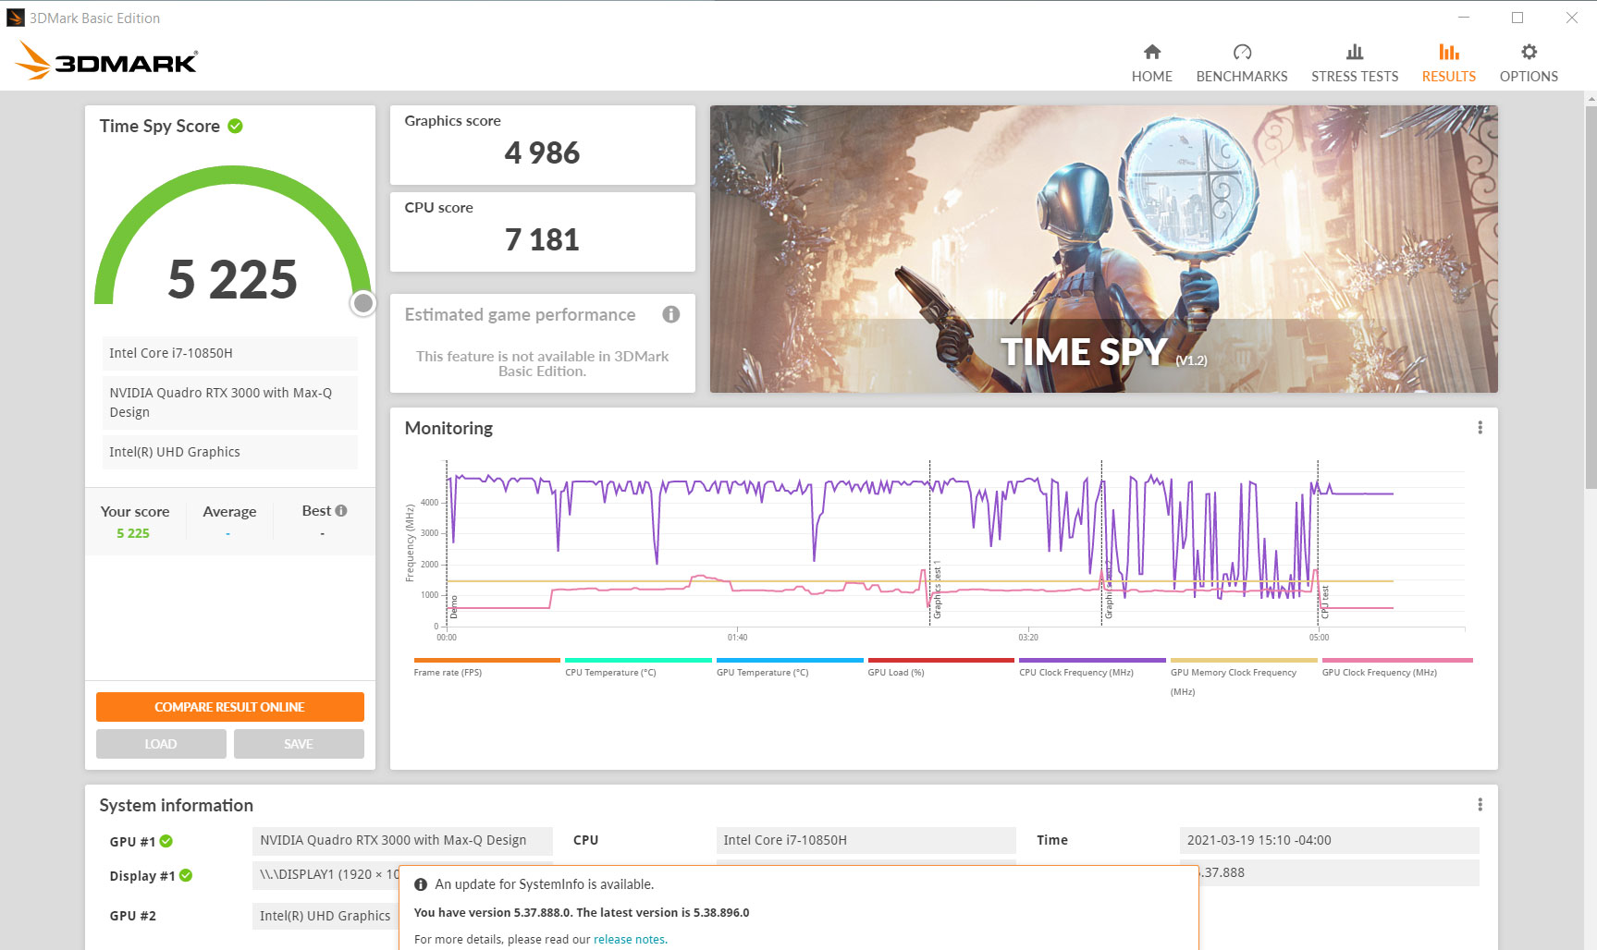Open the Home tab icon
The width and height of the screenshot is (1597, 950).
[x=1151, y=52]
